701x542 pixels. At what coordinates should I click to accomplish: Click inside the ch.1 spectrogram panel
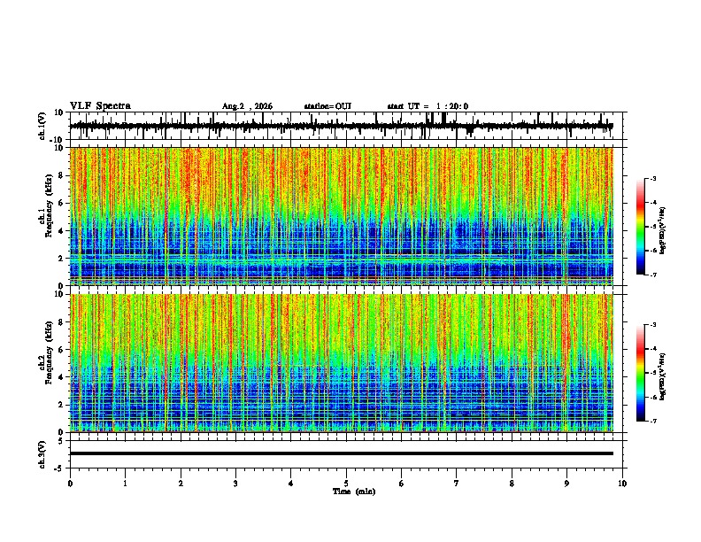pos(341,216)
